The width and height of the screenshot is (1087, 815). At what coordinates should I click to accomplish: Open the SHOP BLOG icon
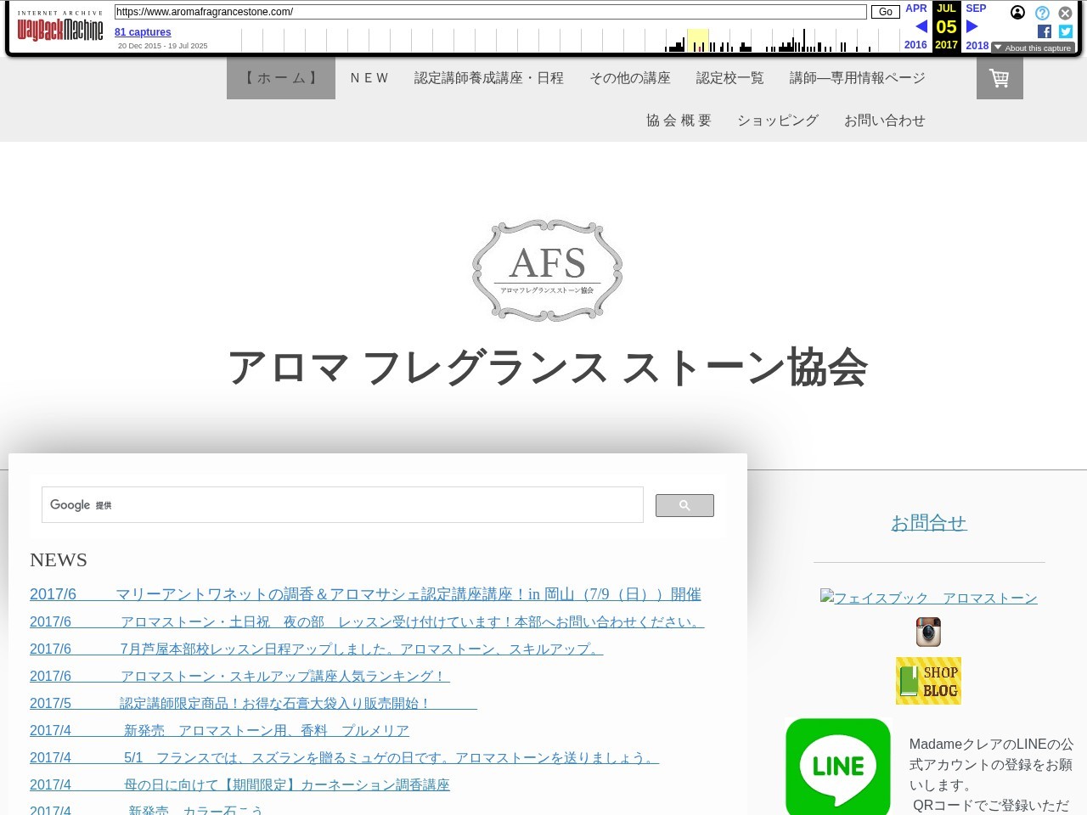coord(928,681)
